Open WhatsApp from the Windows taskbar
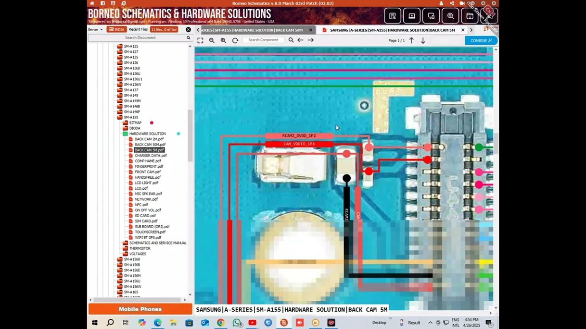The height and width of the screenshot is (329, 586). pos(237,323)
